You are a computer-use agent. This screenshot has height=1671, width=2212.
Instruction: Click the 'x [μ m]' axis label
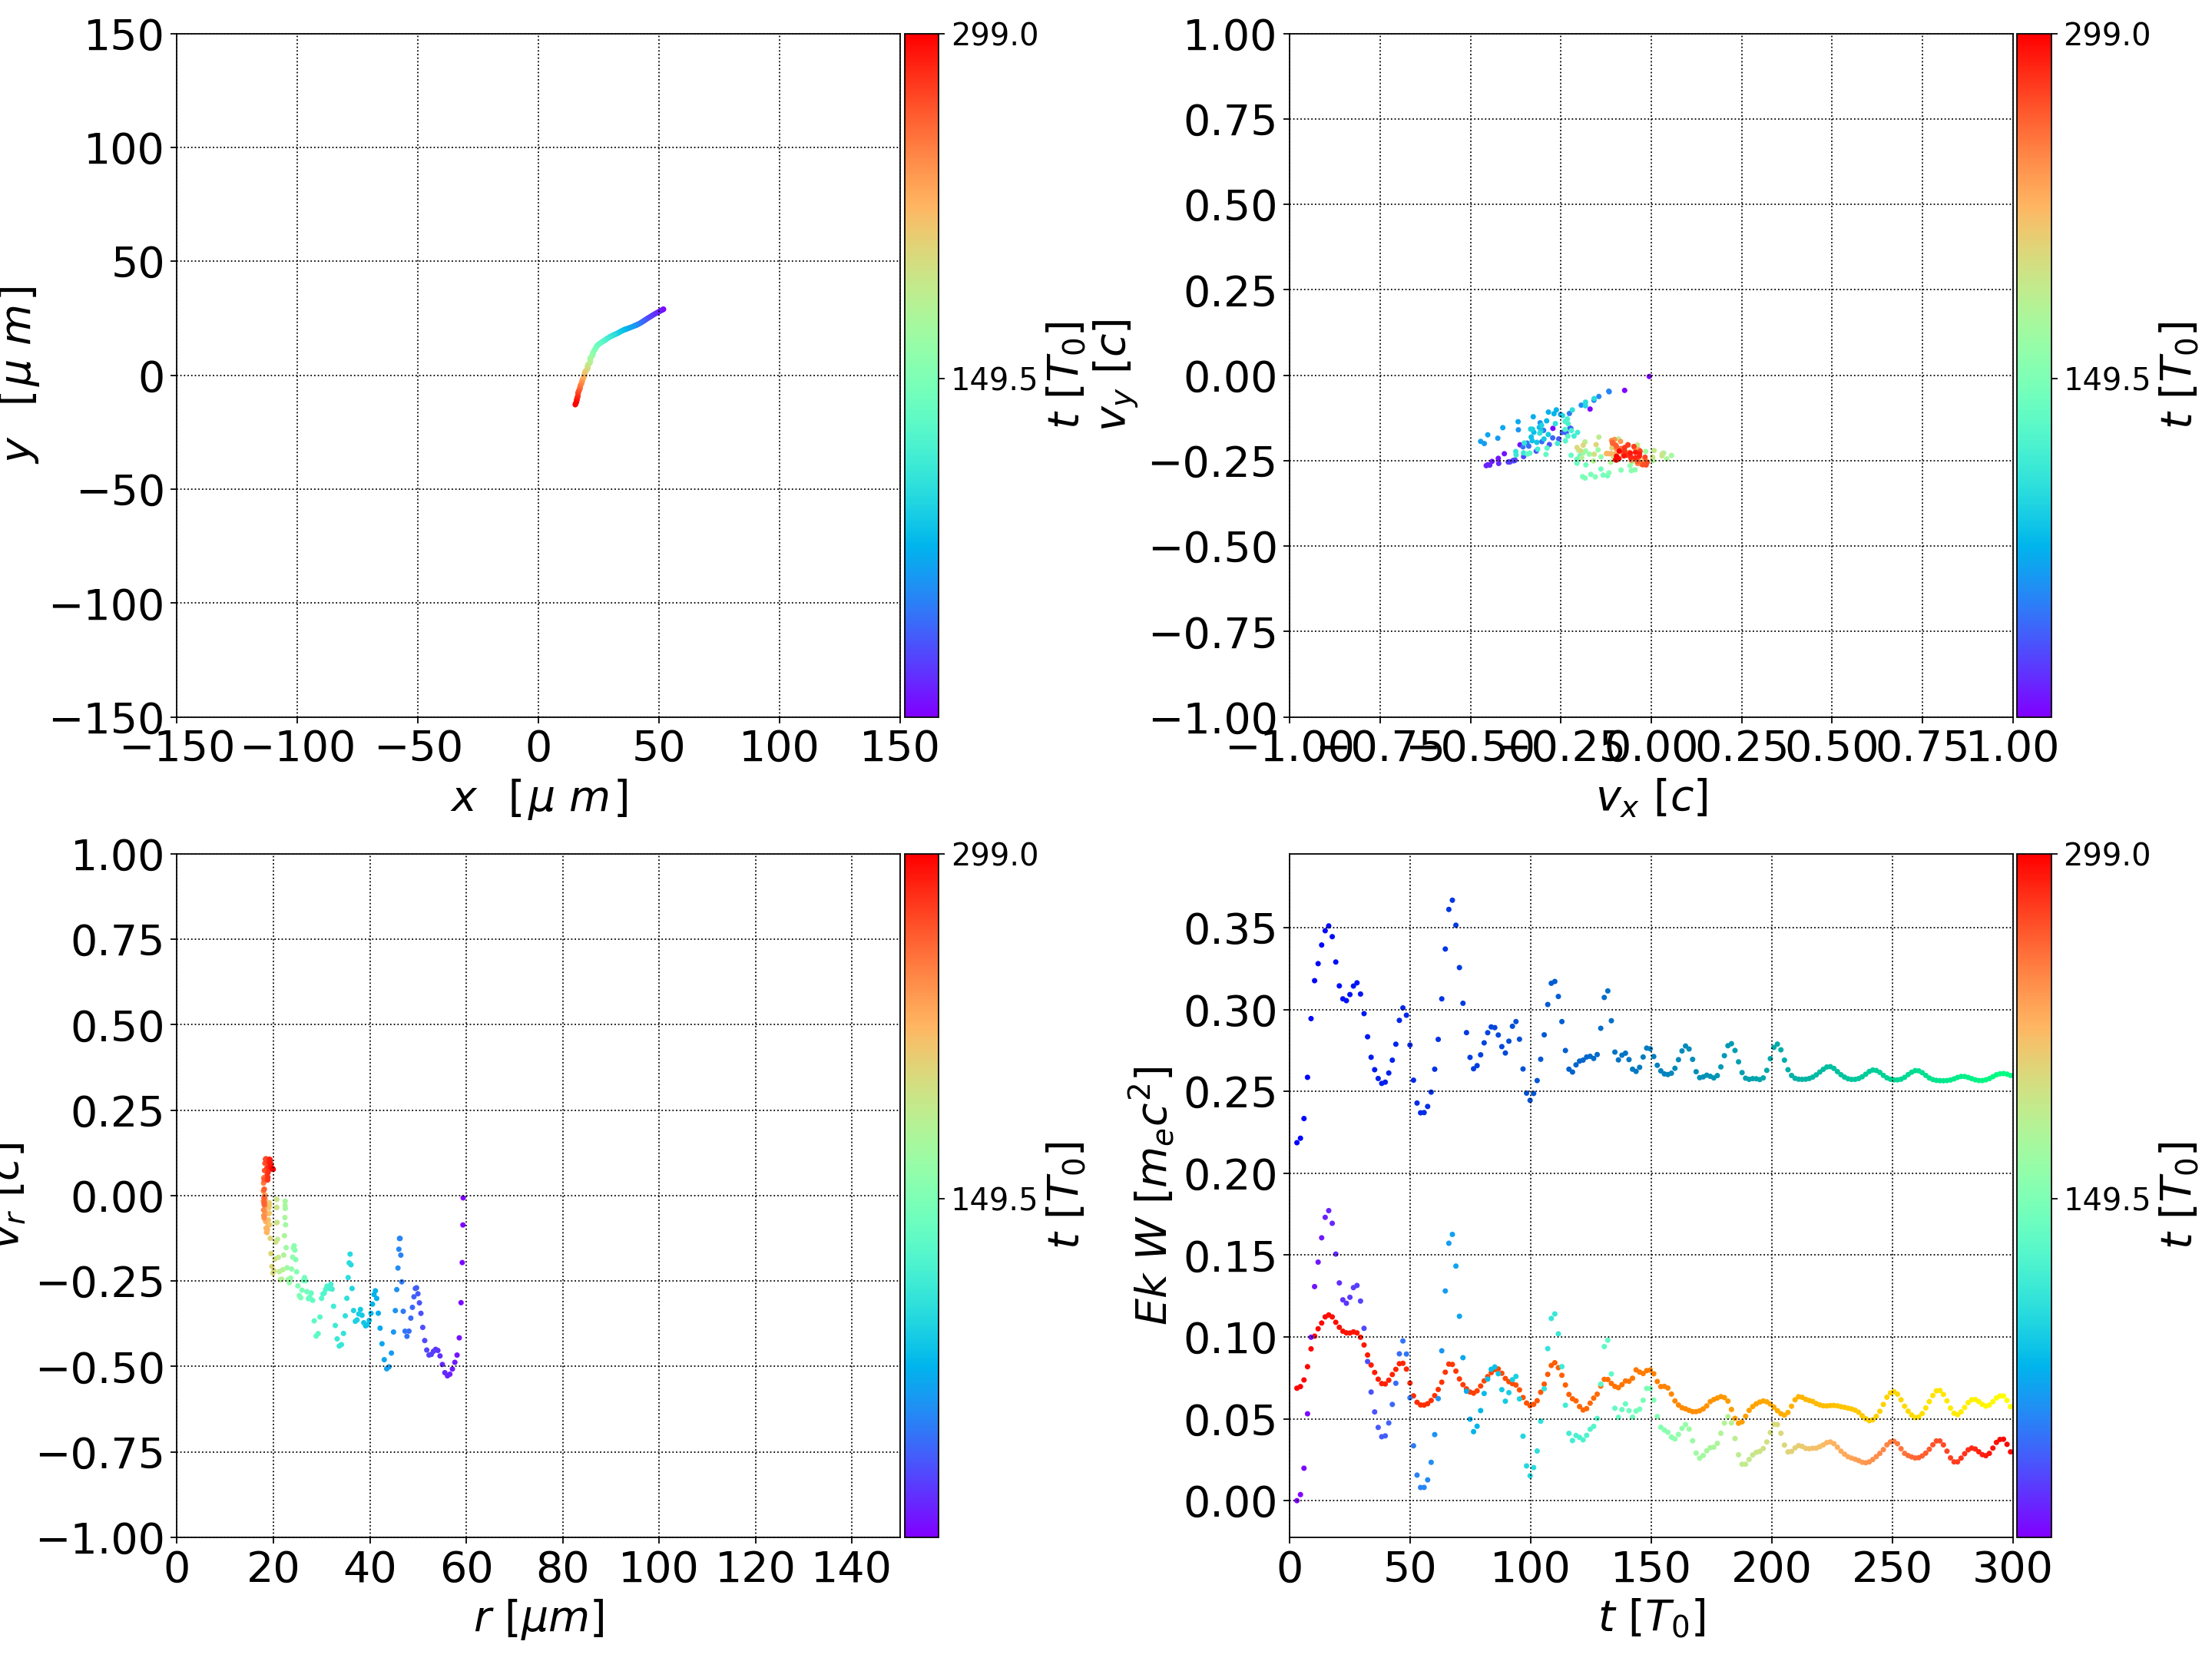(539, 798)
